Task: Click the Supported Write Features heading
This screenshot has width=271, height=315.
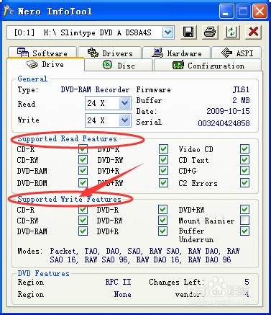Action: 69,199
